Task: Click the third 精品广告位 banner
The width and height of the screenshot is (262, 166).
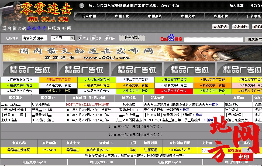Action: click(137, 69)
